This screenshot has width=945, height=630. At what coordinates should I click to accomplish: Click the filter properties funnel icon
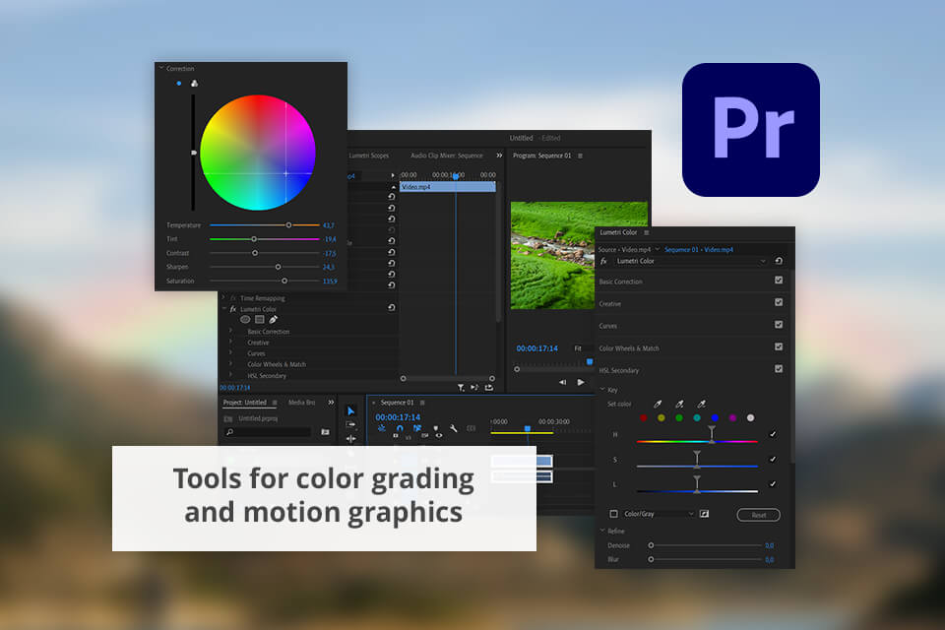(461, 388)
